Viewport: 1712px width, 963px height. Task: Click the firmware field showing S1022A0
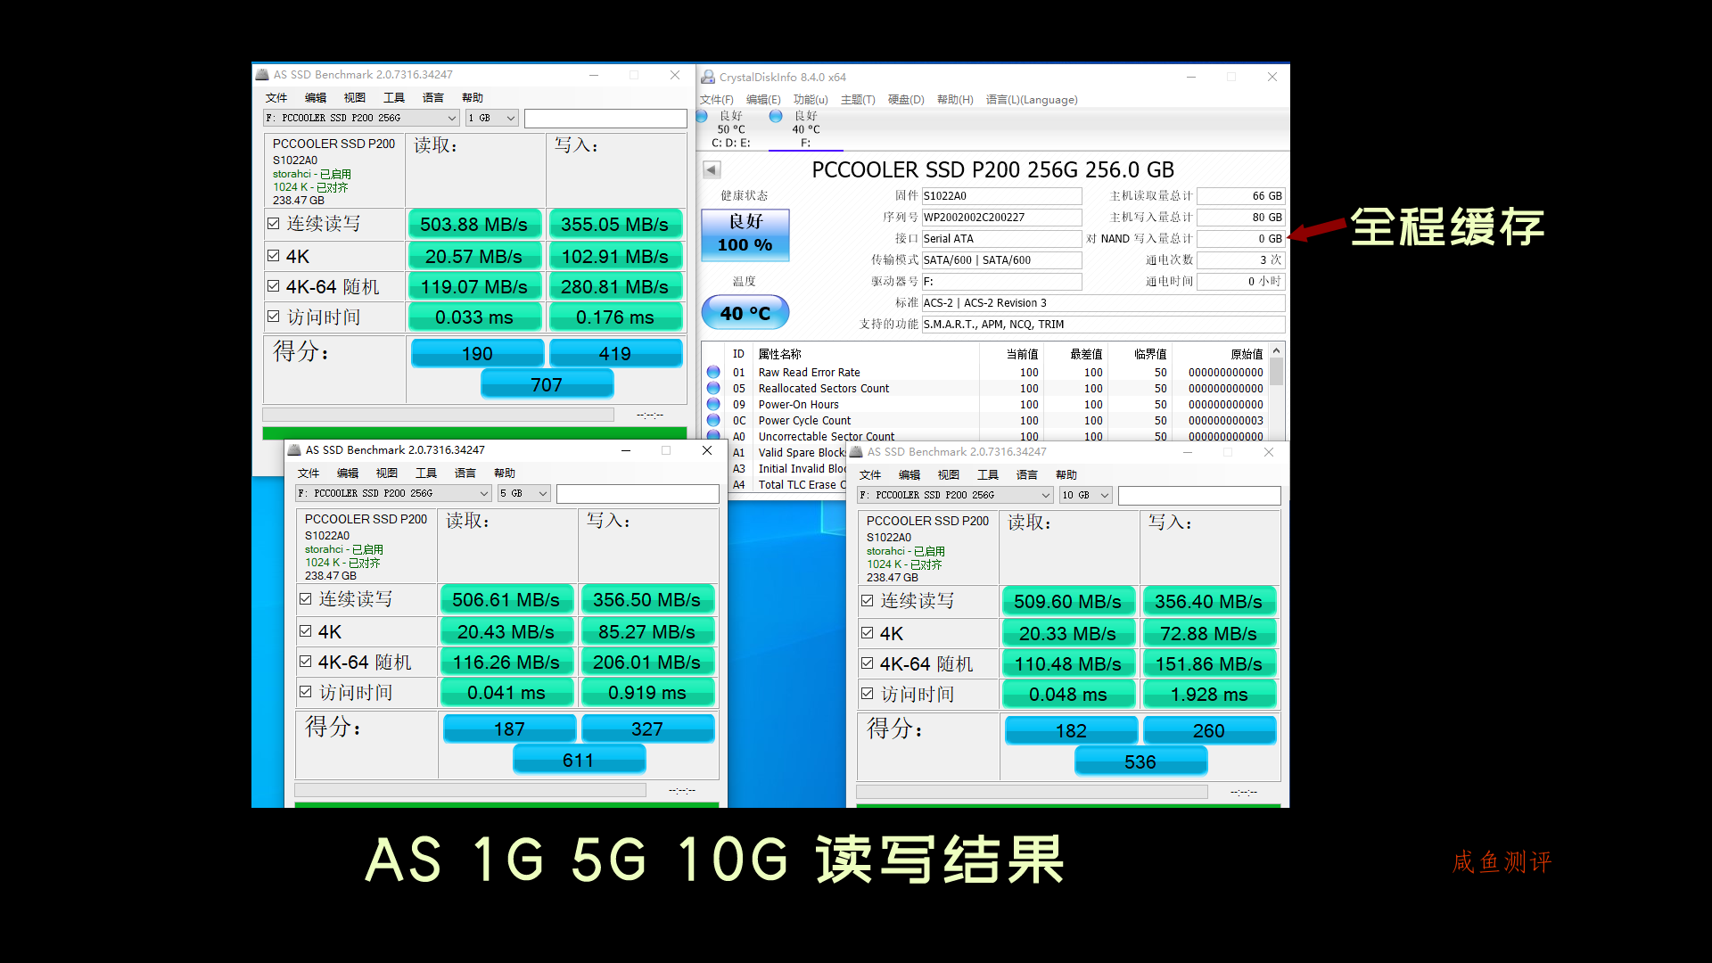1001,195
